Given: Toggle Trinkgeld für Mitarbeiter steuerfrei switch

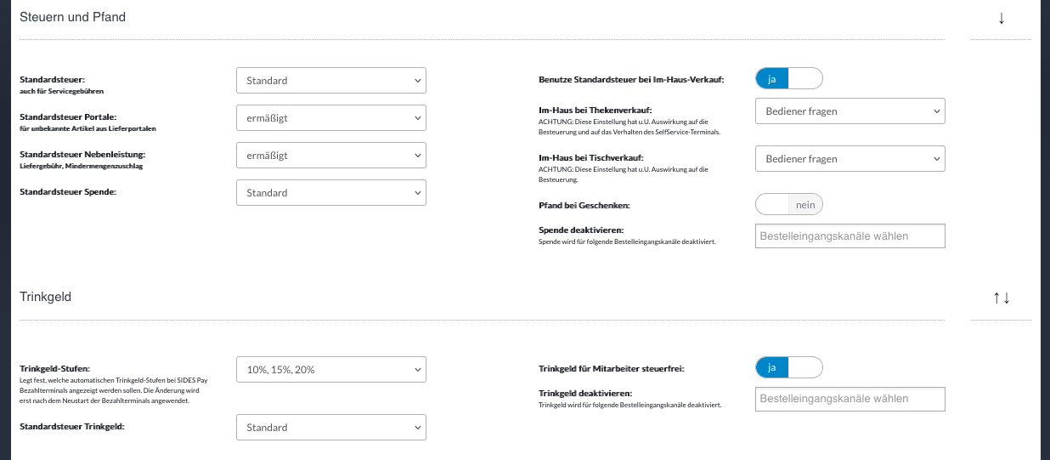Looking at the screenshot, I should [789, 367].
